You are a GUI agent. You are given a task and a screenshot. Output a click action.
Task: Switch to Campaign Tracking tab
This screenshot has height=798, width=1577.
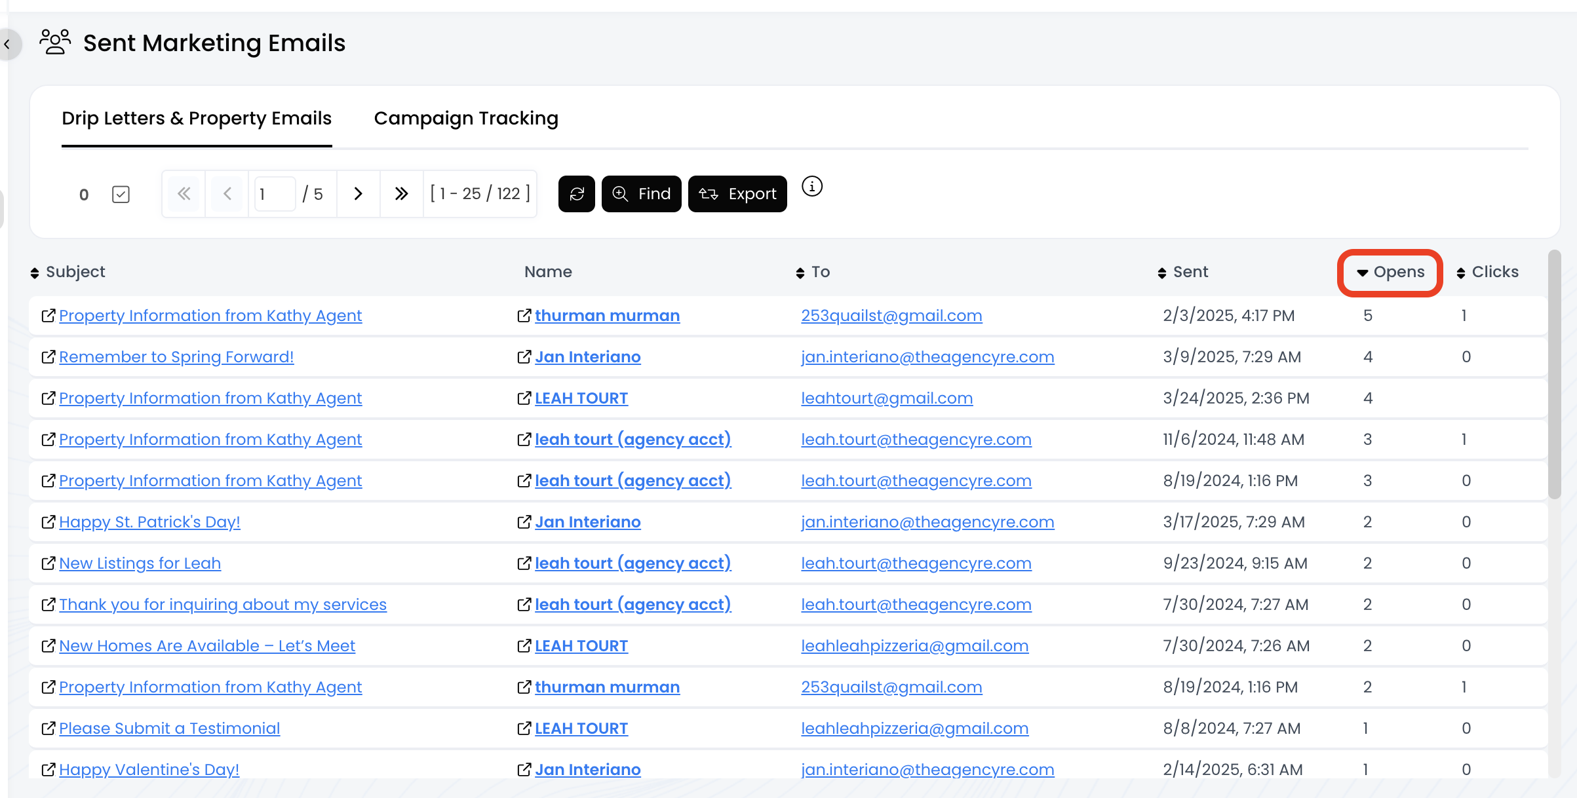click(x=466, y=119)
